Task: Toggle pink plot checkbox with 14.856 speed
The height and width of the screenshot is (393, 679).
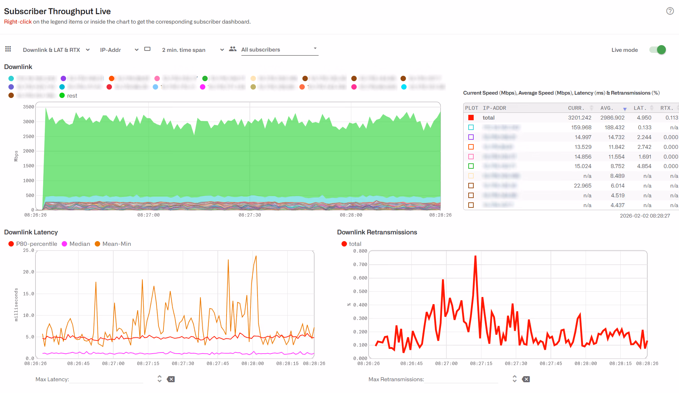Action: 471,157
